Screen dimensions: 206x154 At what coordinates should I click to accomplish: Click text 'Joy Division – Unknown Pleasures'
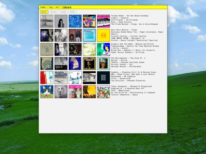click(128, 81)
